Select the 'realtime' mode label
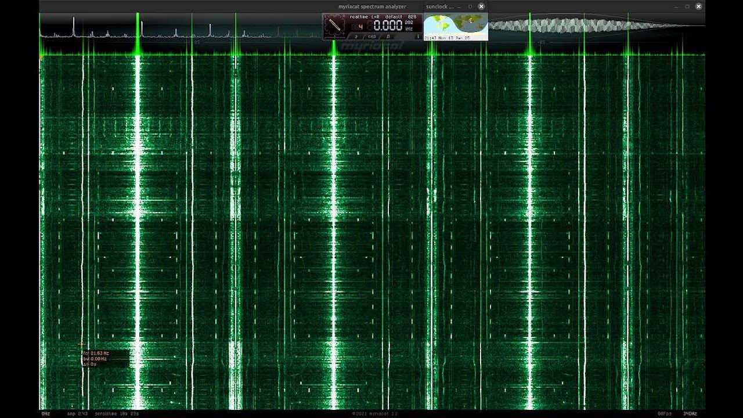The width and height of the screenshot is (743, 418). pos(359,17)
